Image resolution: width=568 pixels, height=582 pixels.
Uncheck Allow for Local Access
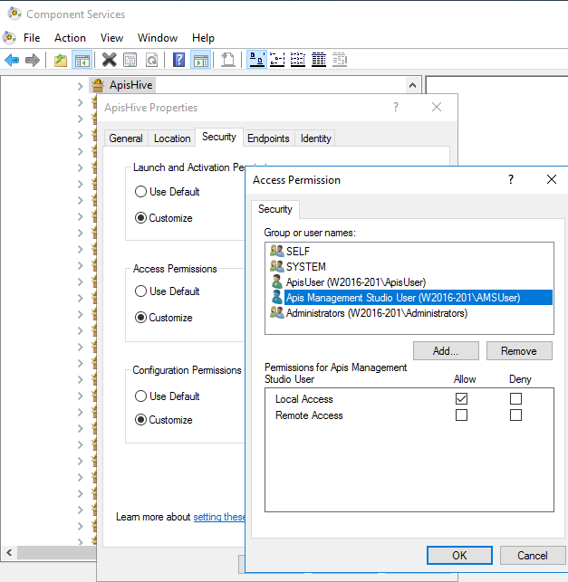coord(461,399)
